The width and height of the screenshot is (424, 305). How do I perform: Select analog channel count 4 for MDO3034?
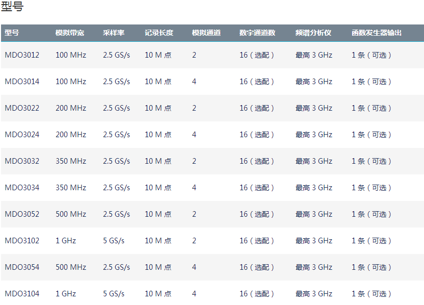(194, 188)
